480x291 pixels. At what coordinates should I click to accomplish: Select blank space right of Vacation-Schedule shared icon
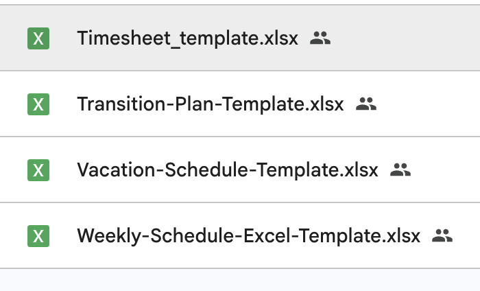(x=442, y=170)
